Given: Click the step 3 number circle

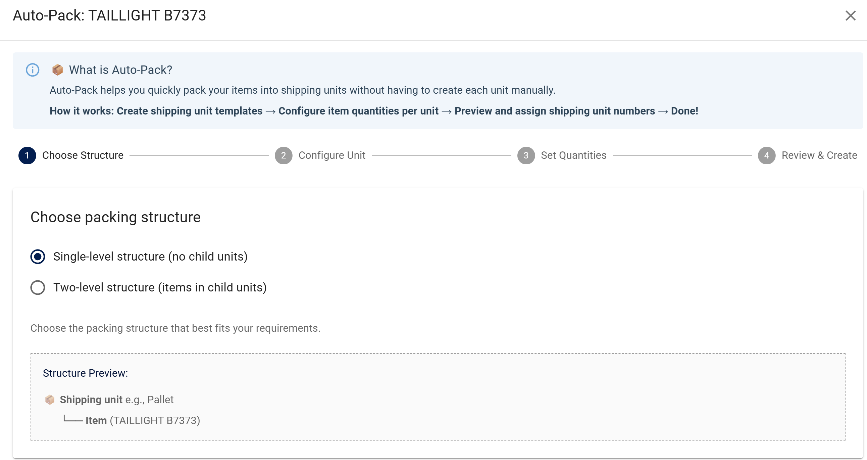Looking at the screenshot, I should point(526,155).
